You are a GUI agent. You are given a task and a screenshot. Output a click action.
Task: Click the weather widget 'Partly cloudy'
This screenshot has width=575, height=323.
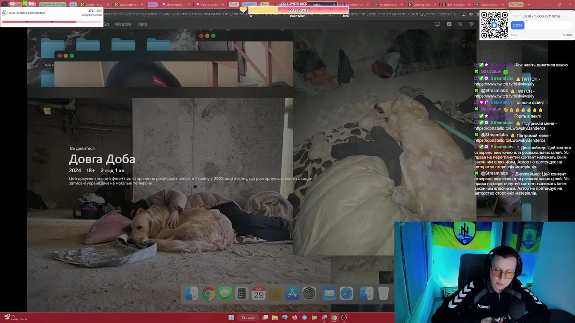point(15,318)
